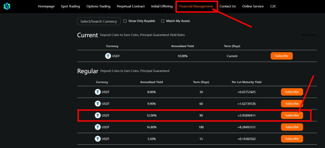Click the ≈1.62739726 maturity yield value
Screen dimensions: 325x148
click(x=247, y=104)
